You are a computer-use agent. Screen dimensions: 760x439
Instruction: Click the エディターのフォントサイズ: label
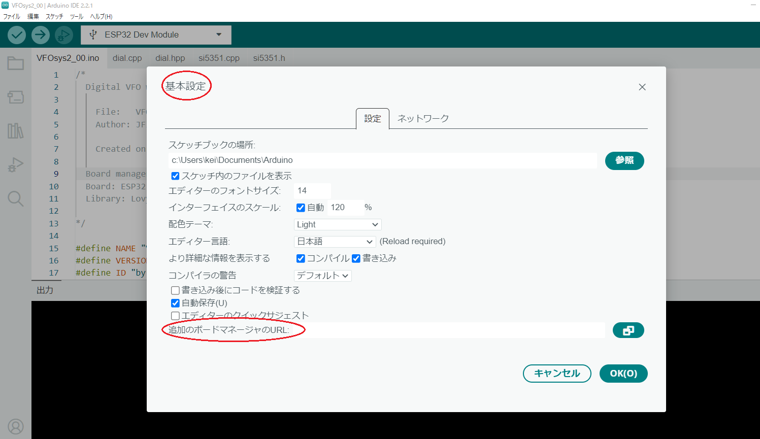coord(224,191)
